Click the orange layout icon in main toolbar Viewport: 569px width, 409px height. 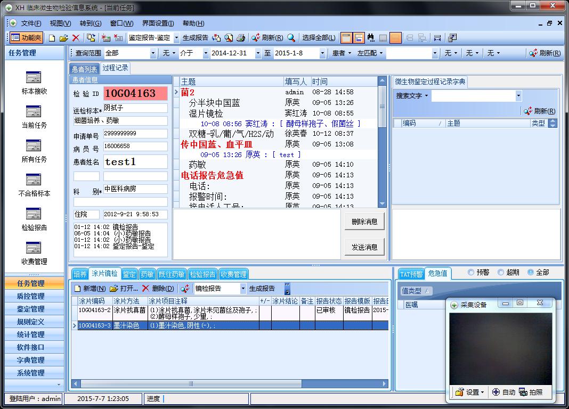tap(395, 38)
